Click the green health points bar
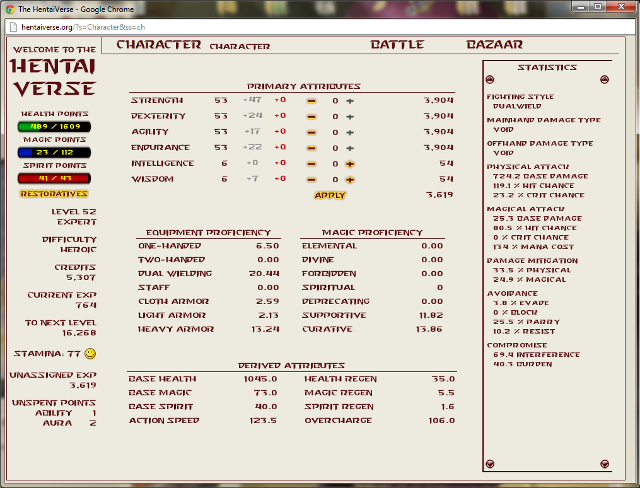Screen dimensions: 640x488 point(54,127)
